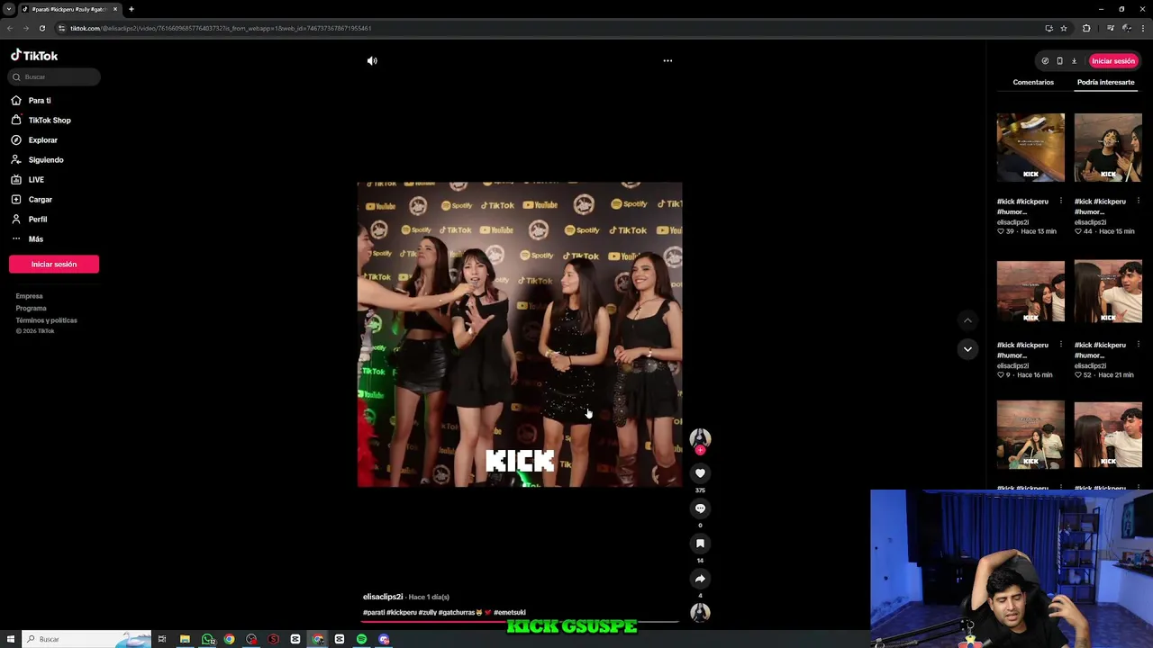Viewport: 1153px width, 648px height.
Task: Open options for the Hace 16 min suggestion
Action: [x=1060, y=345]
